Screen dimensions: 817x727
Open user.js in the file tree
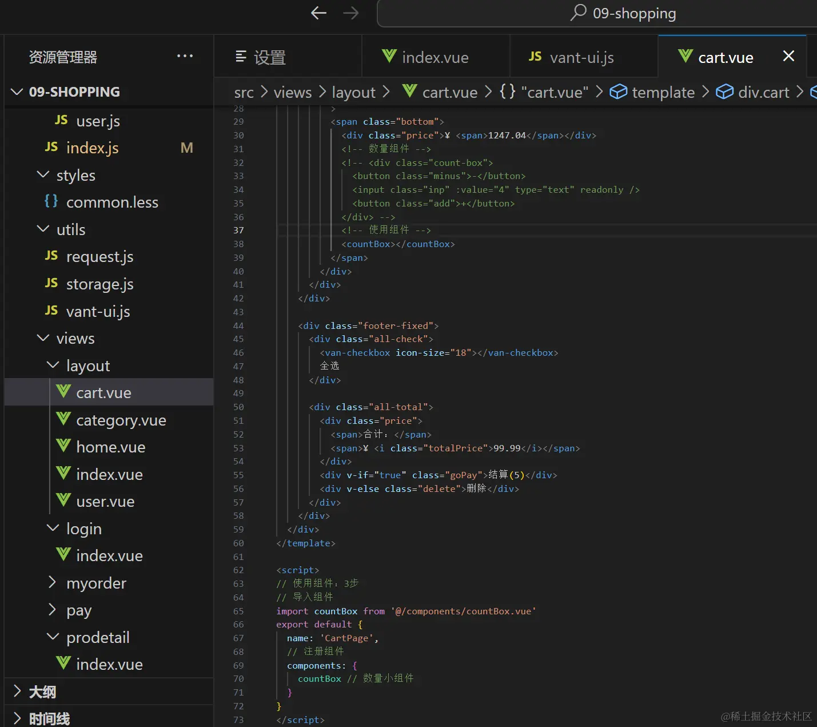[x=109, y=121]
